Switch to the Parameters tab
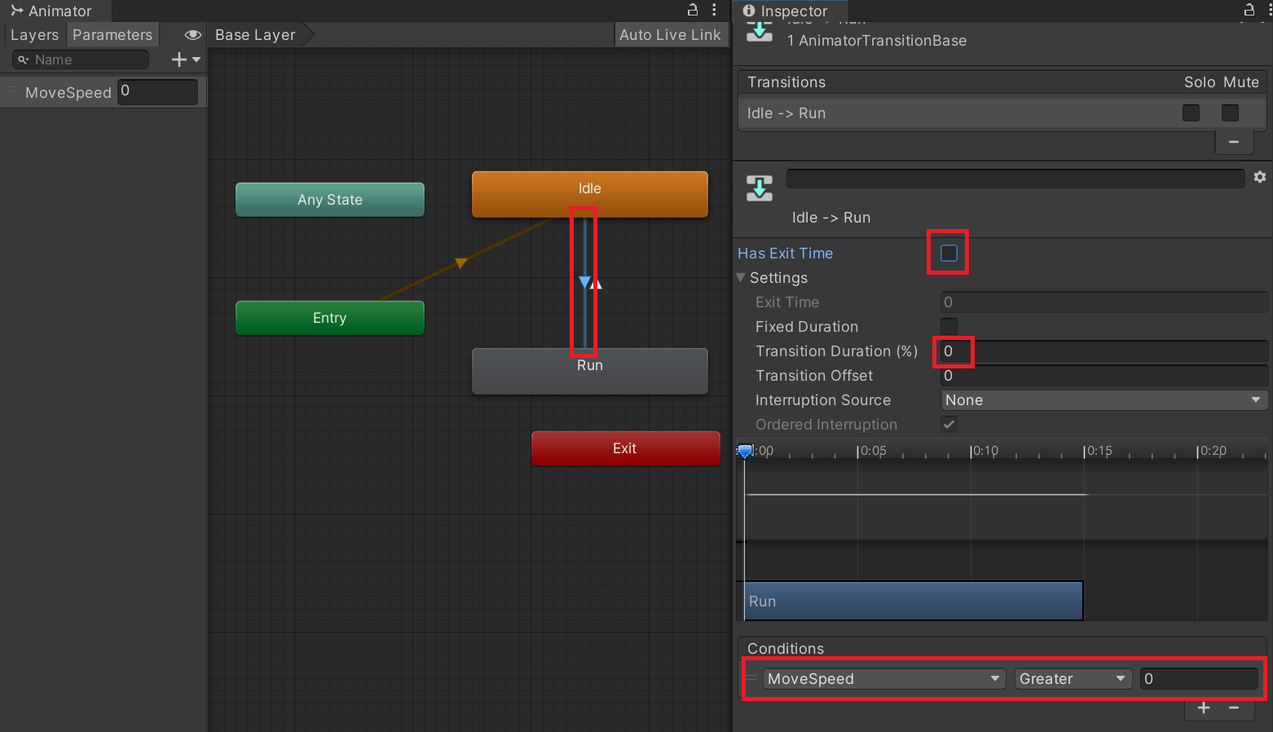This screenshot has height=732, width=1273. point(112,35)
